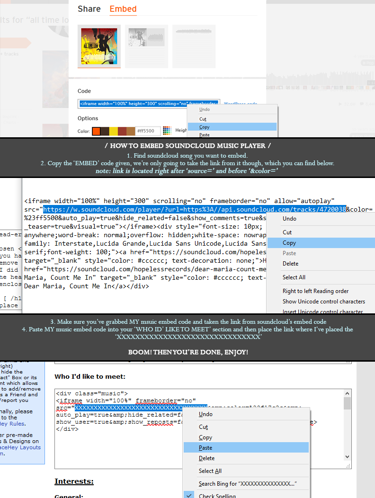375x498 pixels.
Task: Click the highlighted soundcloud player URL text
Action: point(195,209)
